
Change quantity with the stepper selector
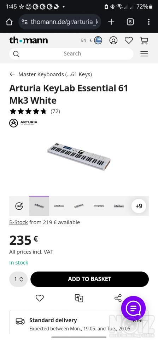pos(18,279)
